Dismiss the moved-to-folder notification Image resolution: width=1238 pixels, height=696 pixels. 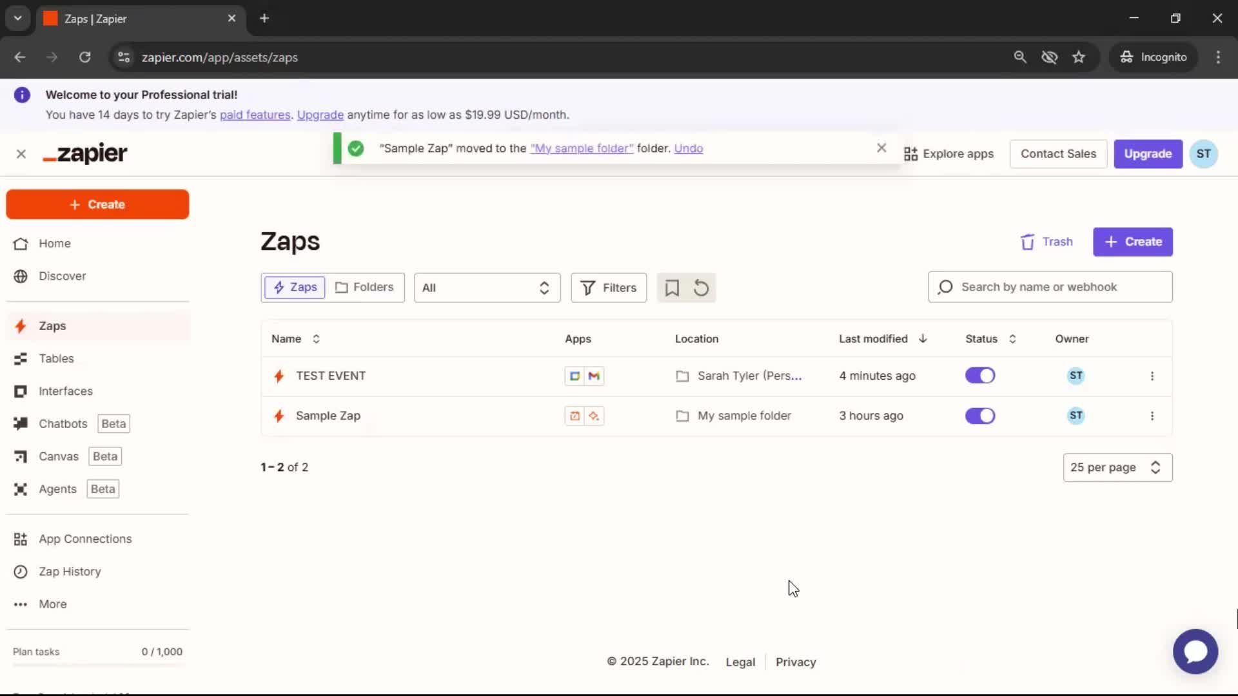tap(881, 148)
